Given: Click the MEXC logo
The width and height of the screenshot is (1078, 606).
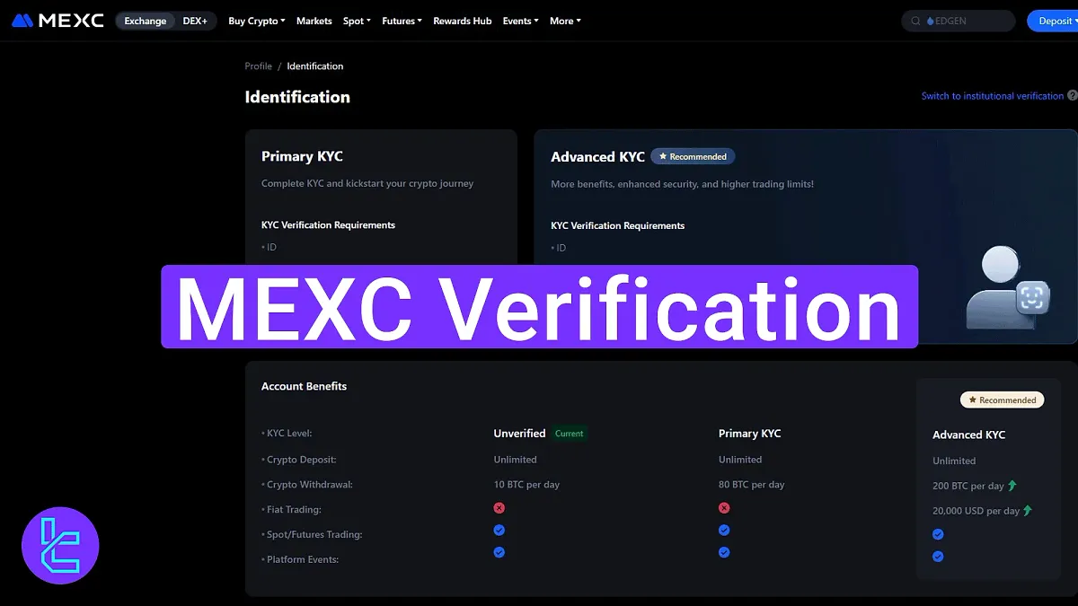Looking at the screenshot, I should tap(56, 20).
